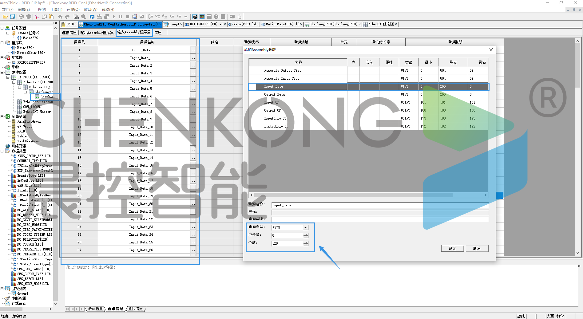Click the home arrow toolbar icon
Image resolution: width=583 pixels, height=319 pixels.
pyautogui.click(x=240, y=17)
